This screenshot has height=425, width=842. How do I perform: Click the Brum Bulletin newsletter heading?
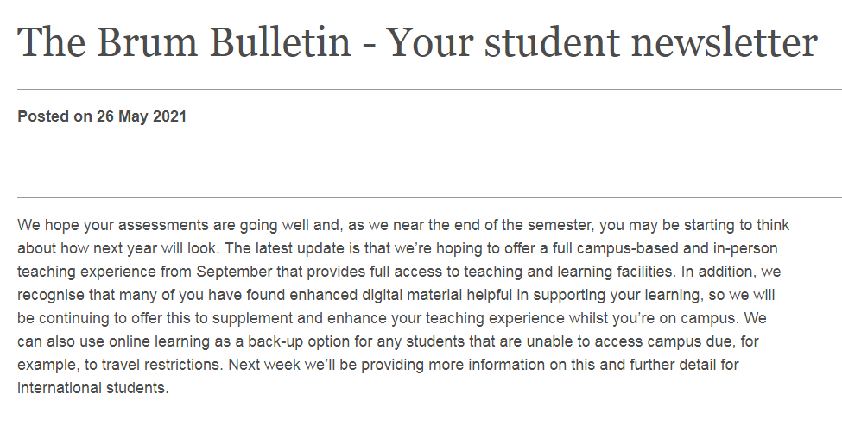coord(417,42)
